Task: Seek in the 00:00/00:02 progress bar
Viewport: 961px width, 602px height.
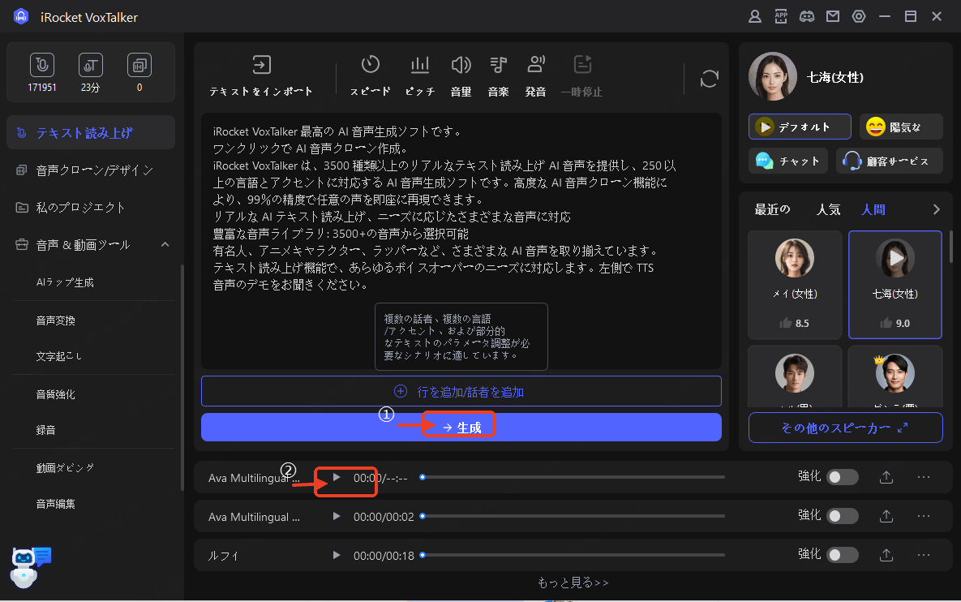Action: pyautogui.click(x=573, y=516)
